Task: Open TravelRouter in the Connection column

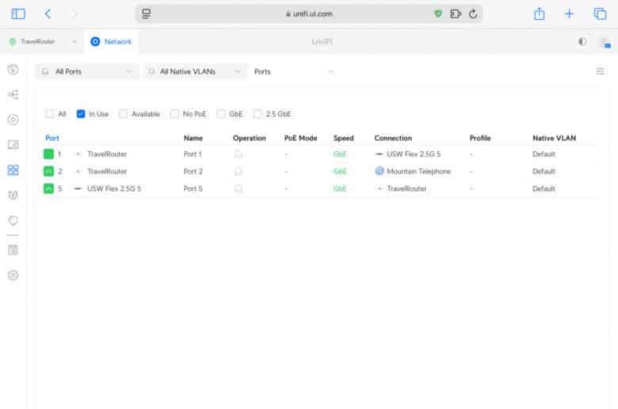Action: click(x=406, y=189)
